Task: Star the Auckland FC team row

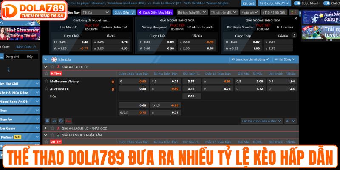Action: coord(46,88)
